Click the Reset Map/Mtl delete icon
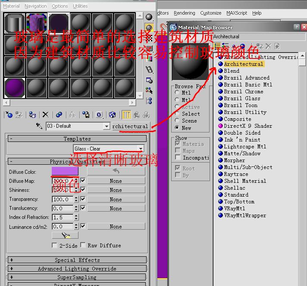 click(x=45, y=115)
